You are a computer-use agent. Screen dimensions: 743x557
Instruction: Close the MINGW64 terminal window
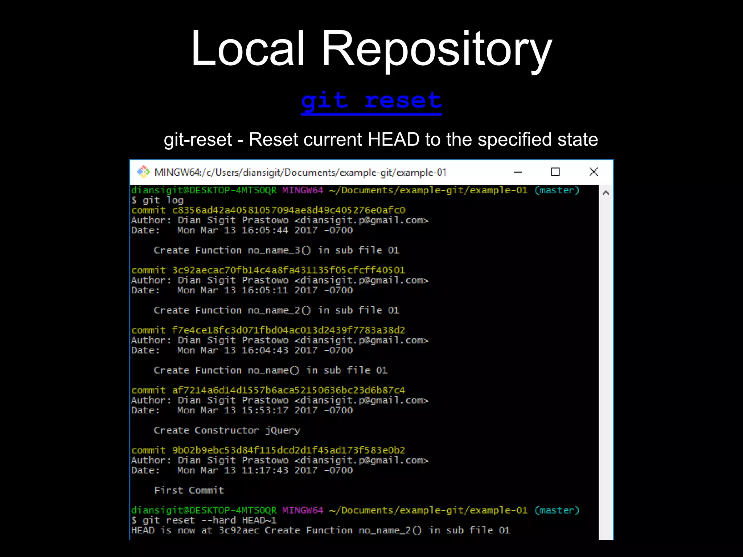594,172
